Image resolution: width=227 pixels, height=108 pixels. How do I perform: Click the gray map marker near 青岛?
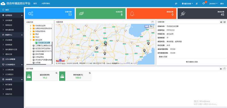(144, 51)
